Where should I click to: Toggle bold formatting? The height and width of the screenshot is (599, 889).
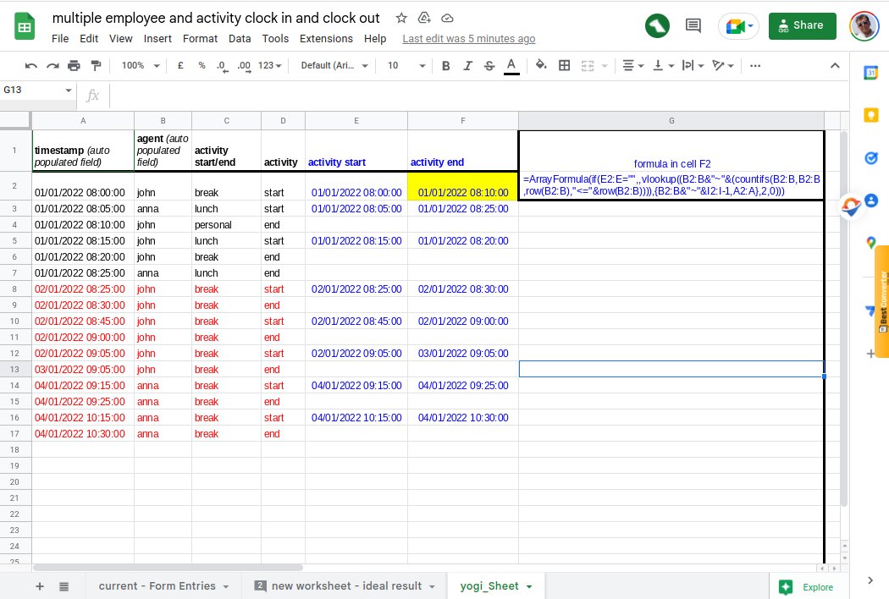pos(445,65)
